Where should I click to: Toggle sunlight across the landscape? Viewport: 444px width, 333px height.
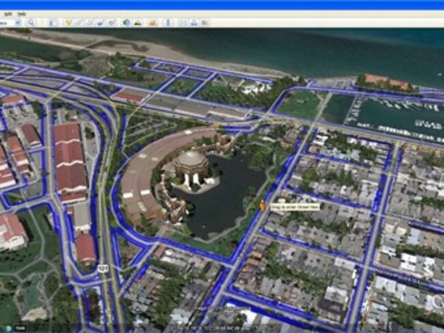(137, 23)
